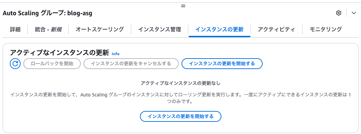Grab the panel resize handle at top
The image size is (361, 134).
click(x=183, y=6)
